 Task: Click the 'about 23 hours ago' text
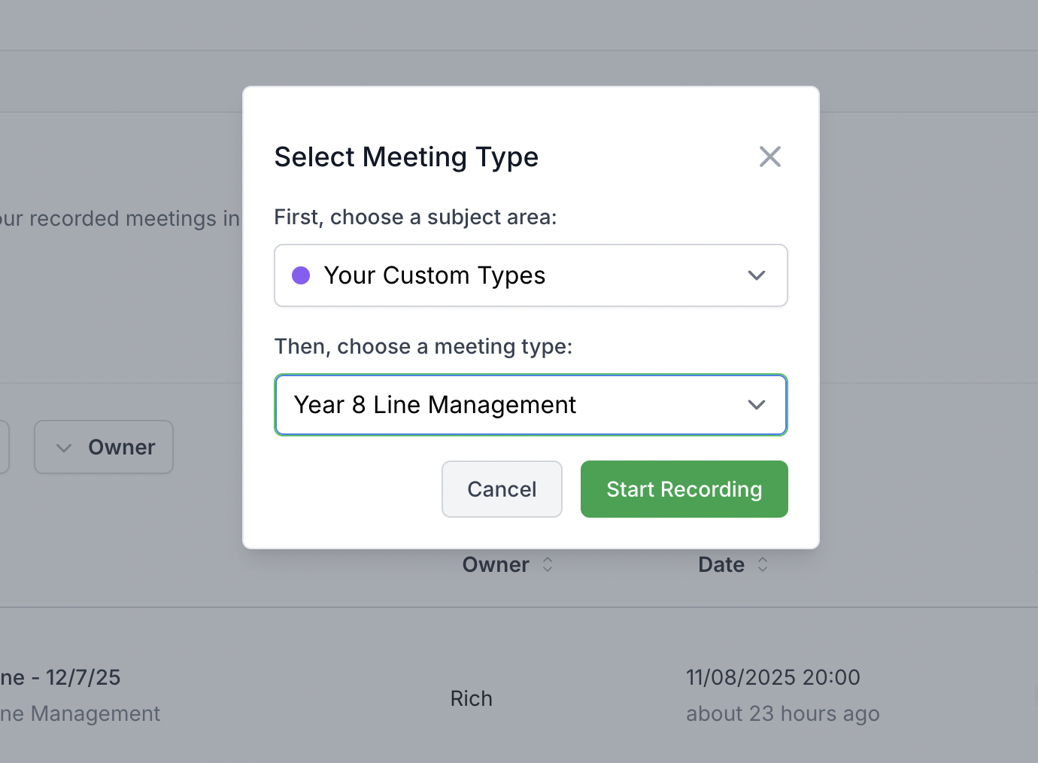coord(782,713)
